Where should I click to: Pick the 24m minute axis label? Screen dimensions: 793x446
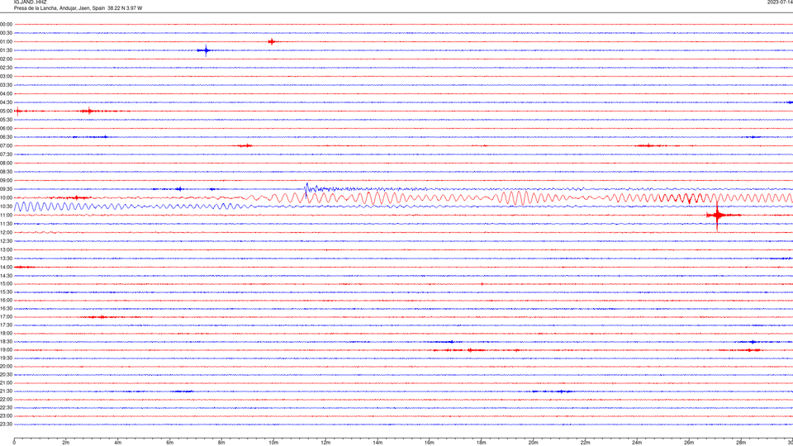(637, 443)
